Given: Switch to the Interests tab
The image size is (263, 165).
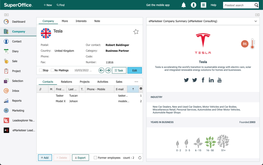Looking at the screenshot, I should pos(81,21).
